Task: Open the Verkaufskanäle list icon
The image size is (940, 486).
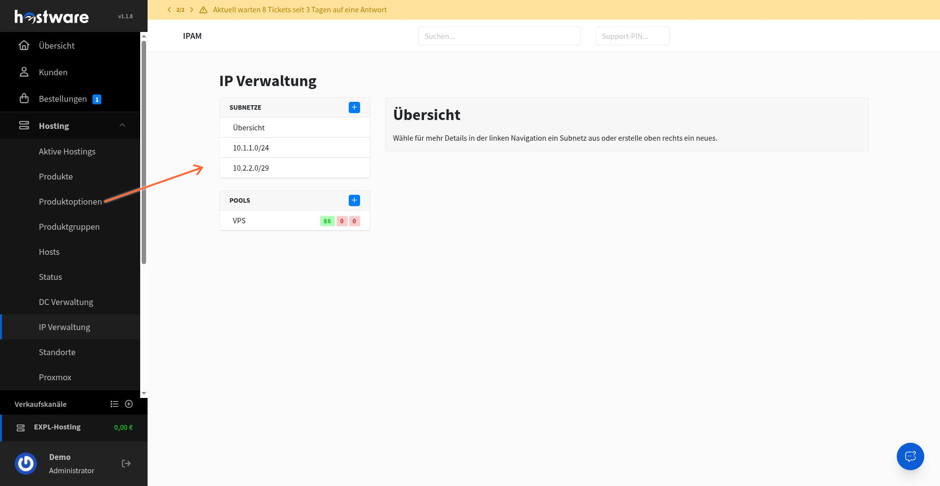Action: pyautogui.click(x=115, y=404)
